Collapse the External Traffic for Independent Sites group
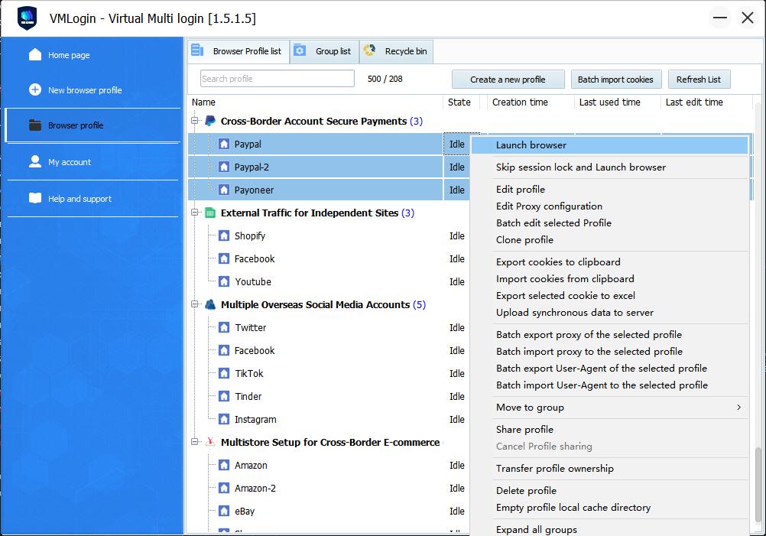Viewport: 766px width, 536px height. [x=194, y=212]
